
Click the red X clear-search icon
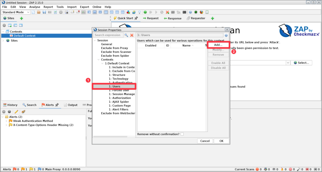point(132,35)
